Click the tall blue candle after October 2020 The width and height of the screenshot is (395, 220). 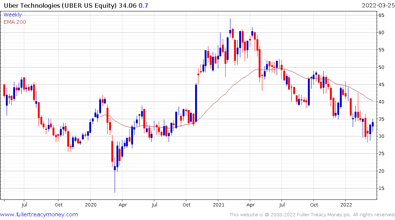196,103
